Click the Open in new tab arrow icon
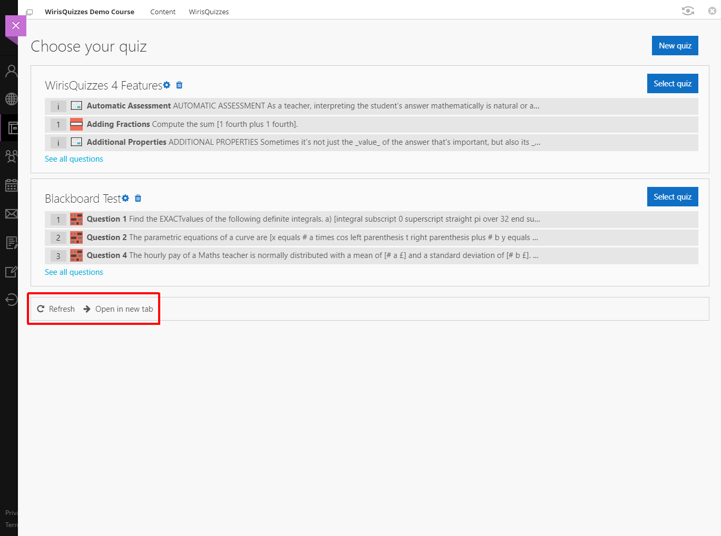Image resolution: width=721 pixels, height=536 pixels. [x=87, y=309]
